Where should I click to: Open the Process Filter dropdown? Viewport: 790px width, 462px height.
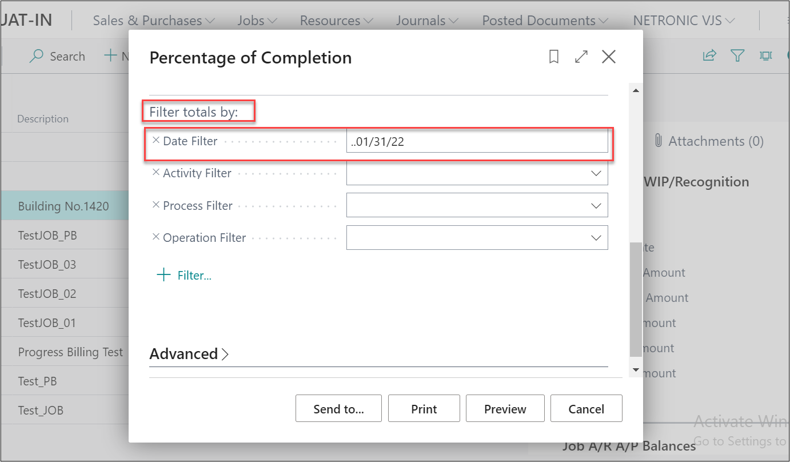coord(596,206)
